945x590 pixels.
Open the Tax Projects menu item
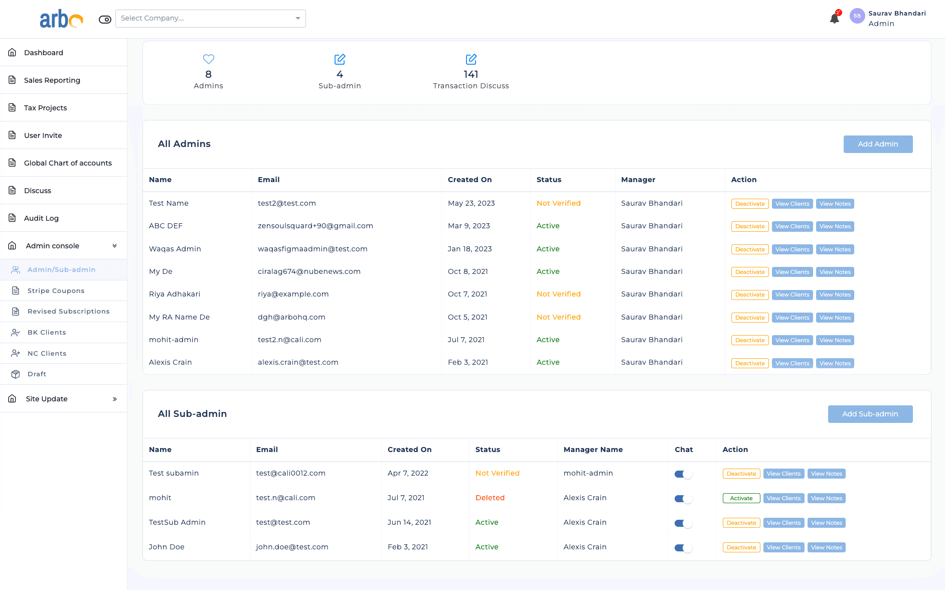click(x=63, y=107)
